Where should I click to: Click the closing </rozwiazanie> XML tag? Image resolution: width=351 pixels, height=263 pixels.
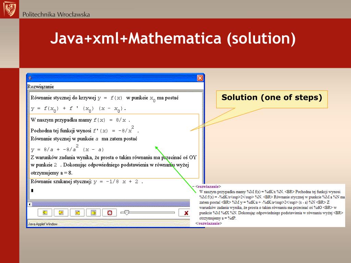[x=209, y=223]
